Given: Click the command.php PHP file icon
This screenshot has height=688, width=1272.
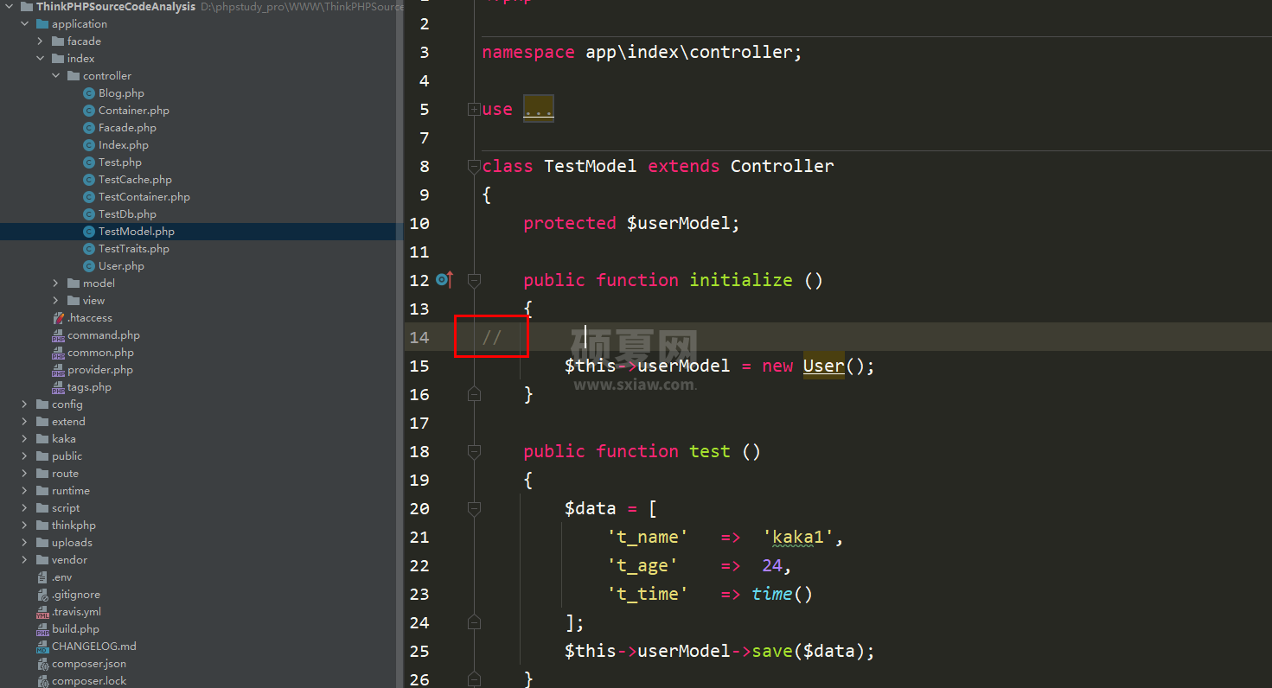Looking at the screenshot, I should click(x=58, y=335).
